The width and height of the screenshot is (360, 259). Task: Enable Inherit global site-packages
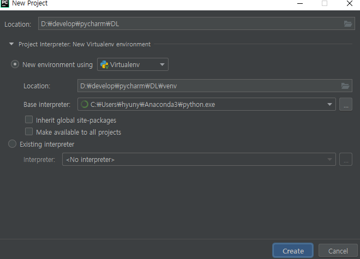coord(29,119)
